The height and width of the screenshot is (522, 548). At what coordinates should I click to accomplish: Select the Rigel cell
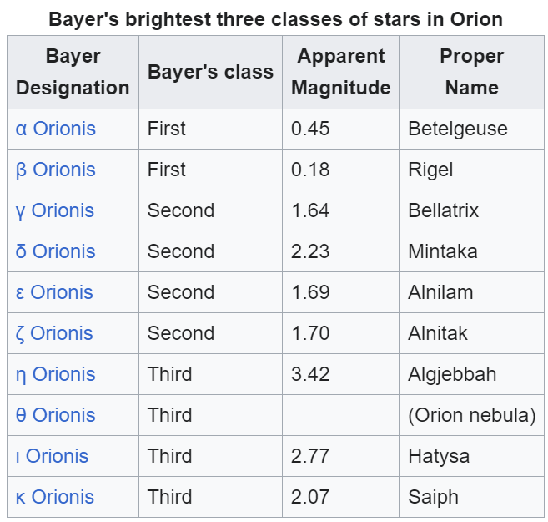[472, 170]
